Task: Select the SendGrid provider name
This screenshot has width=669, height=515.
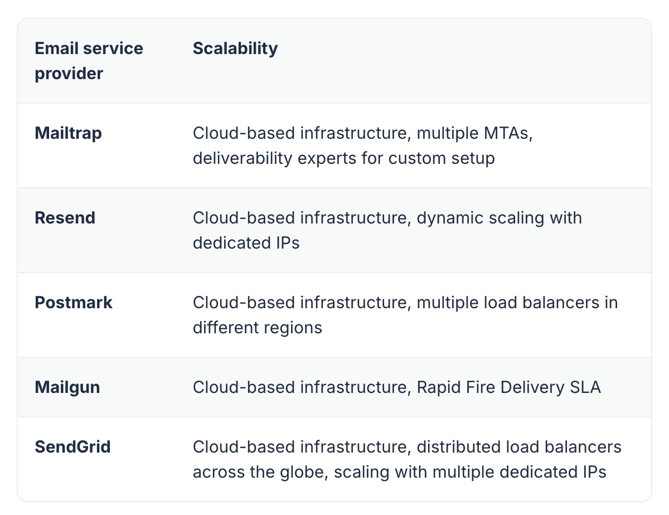Action: [72, 446]
